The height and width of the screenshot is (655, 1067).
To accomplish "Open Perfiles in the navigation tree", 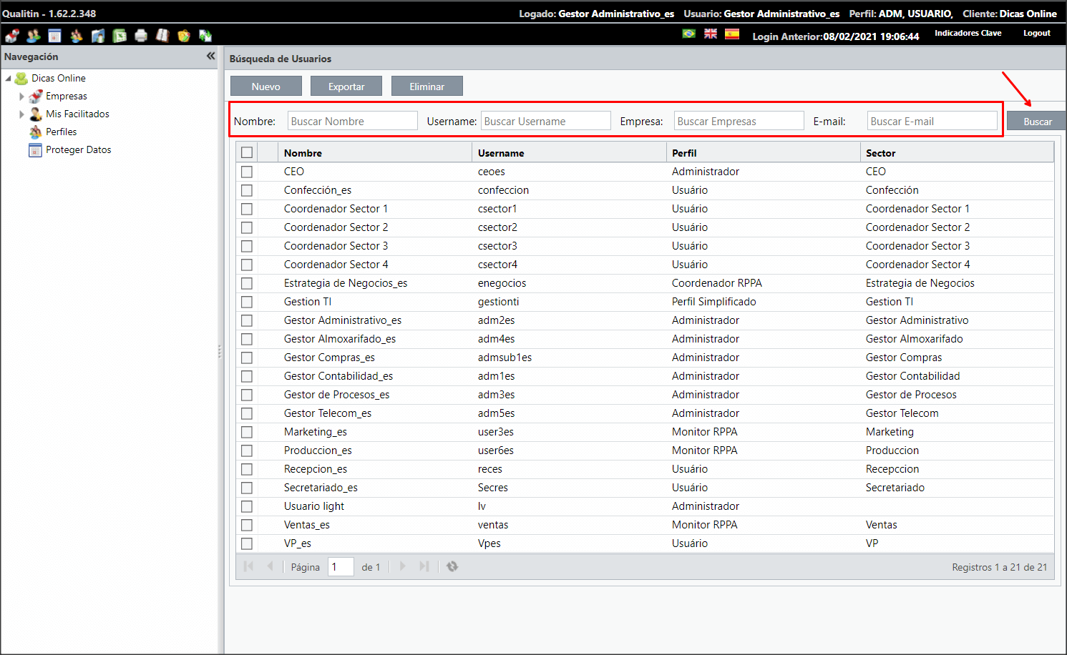I will pos(61,132).
